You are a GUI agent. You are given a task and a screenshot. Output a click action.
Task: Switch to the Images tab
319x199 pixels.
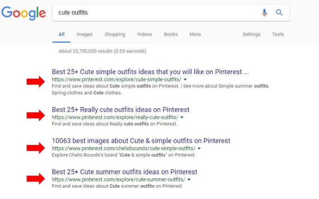(x=85, y=34)
